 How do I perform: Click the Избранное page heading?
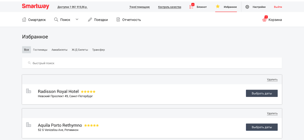click(x=35, y=37)
